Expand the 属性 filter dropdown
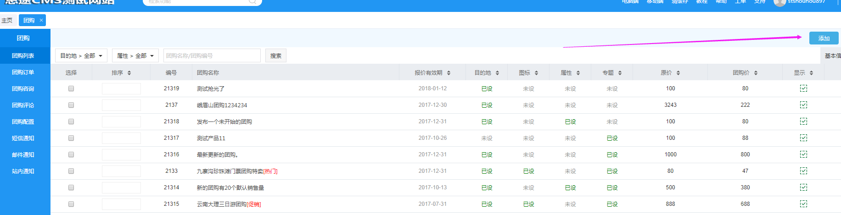Image resolution: width=841 pixels, height=215 pixels. (135, 55)
